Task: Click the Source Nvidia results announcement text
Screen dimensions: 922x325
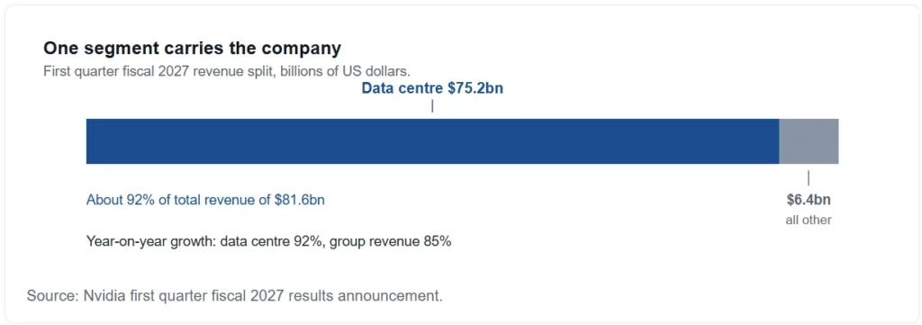Action: pos(234,295)
